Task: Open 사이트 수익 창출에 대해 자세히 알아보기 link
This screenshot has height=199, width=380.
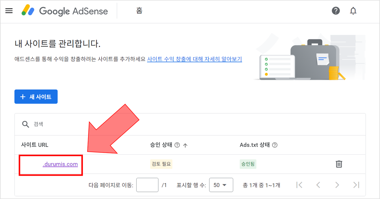Action: pyautogui.click(x=195, y=59)
